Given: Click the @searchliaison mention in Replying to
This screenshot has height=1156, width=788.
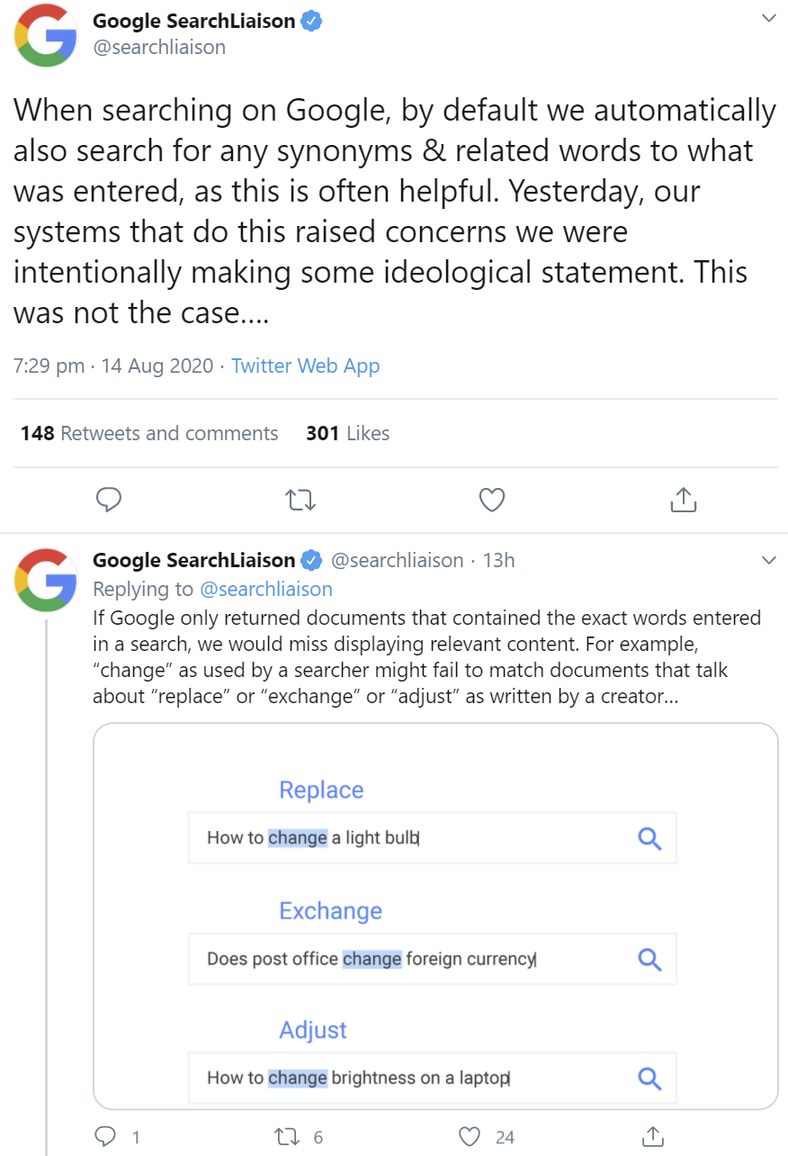Looking at the screenshot, I should point(265,589).
